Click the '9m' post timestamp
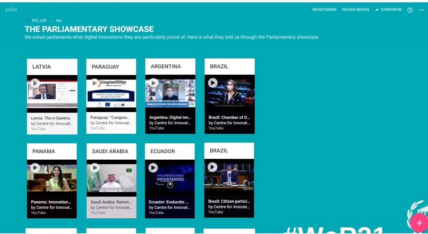Viewport: 428px width, 234px height. tap(59, 21)
